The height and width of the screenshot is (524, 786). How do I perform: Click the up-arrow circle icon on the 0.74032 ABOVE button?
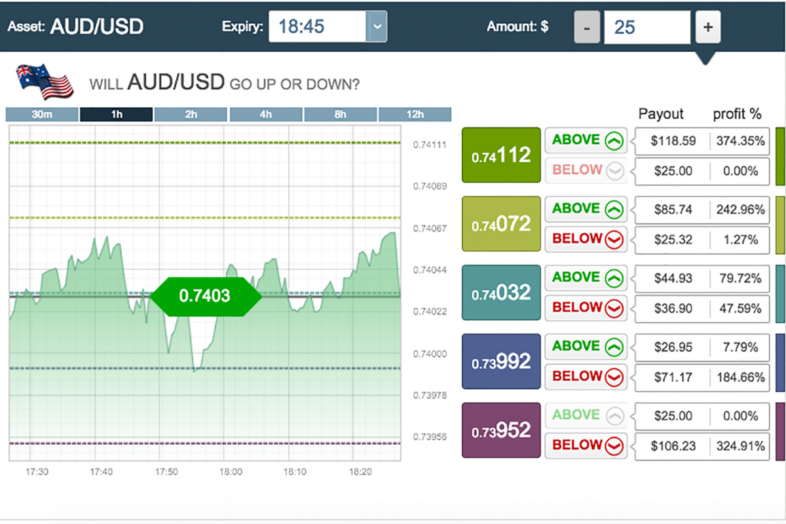pyautogui.click(x=614, y=277)
